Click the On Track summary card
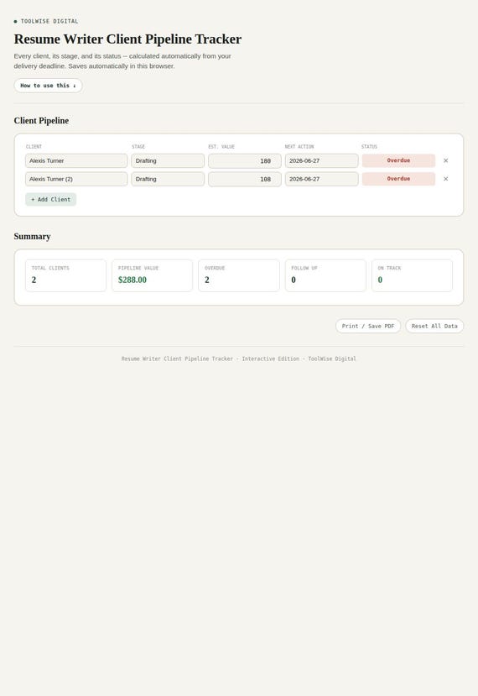The width and height of the screenshot is (478, 696). pyautogui.click(x=412, y=275)
